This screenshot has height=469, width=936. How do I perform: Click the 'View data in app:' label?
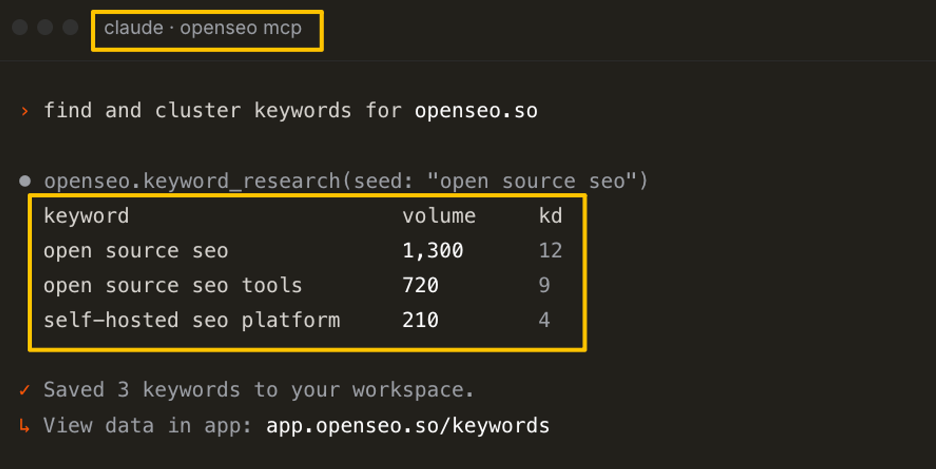(147, 426)
